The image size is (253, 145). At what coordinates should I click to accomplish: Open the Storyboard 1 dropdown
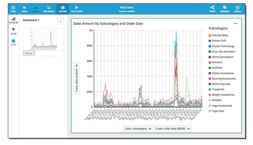[60, 21]
